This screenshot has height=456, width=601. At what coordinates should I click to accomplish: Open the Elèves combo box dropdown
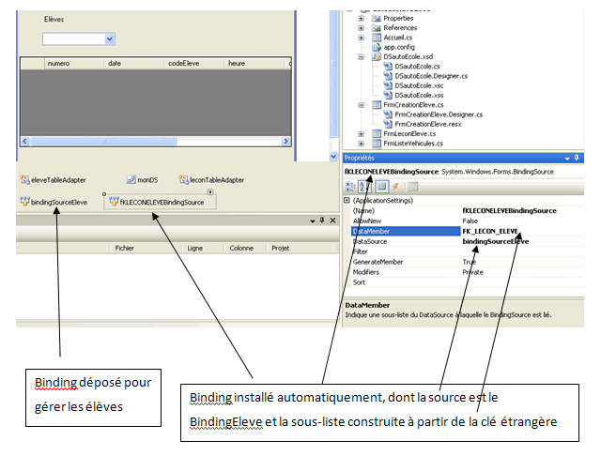pos(110,38)
